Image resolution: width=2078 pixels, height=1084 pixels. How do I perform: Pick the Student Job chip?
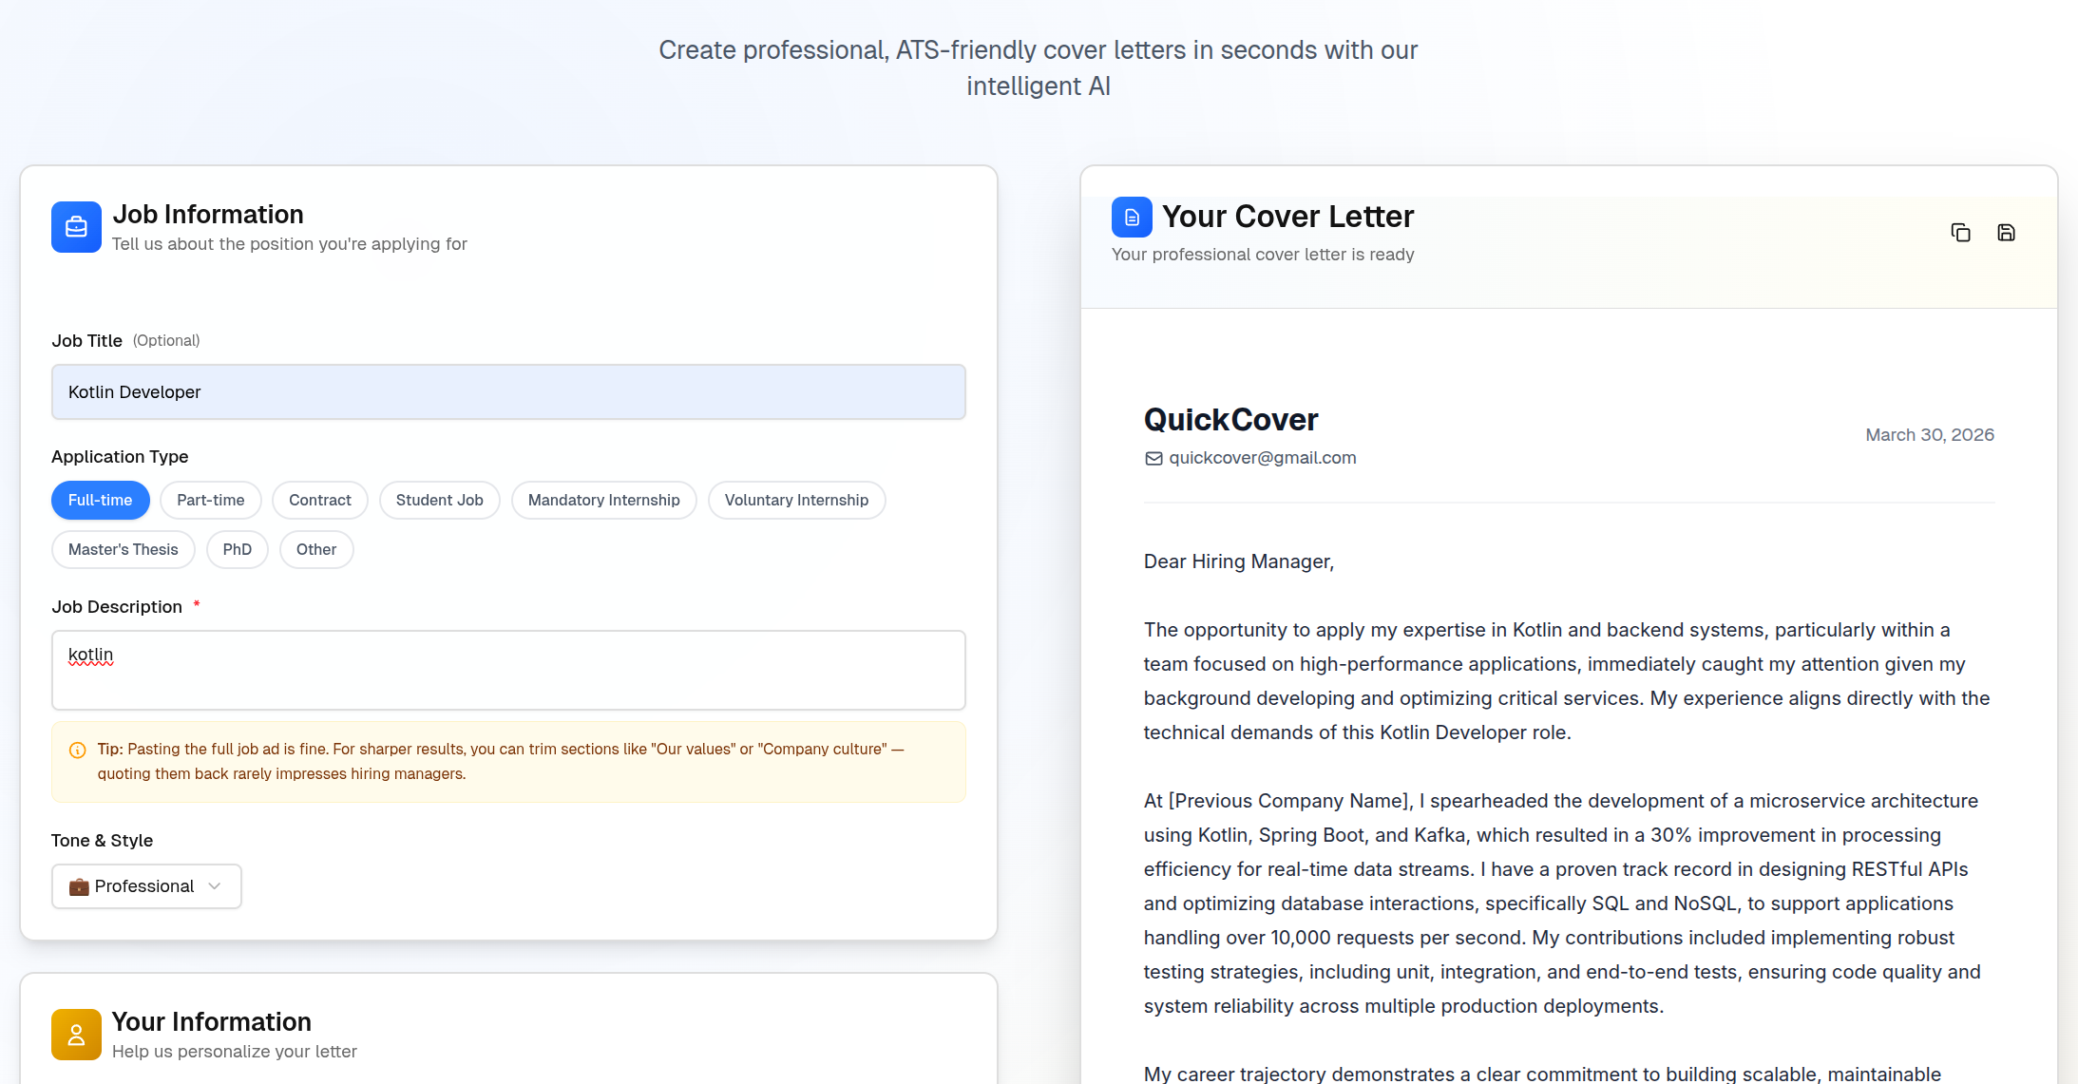tap(439, 501)
